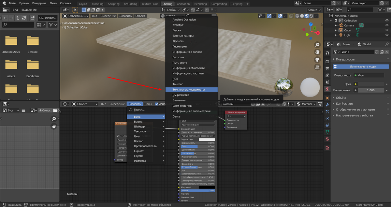This screenshot has width=391, height=207.
Task: Click the forward arrow in file browser
Action: (11, 18)
